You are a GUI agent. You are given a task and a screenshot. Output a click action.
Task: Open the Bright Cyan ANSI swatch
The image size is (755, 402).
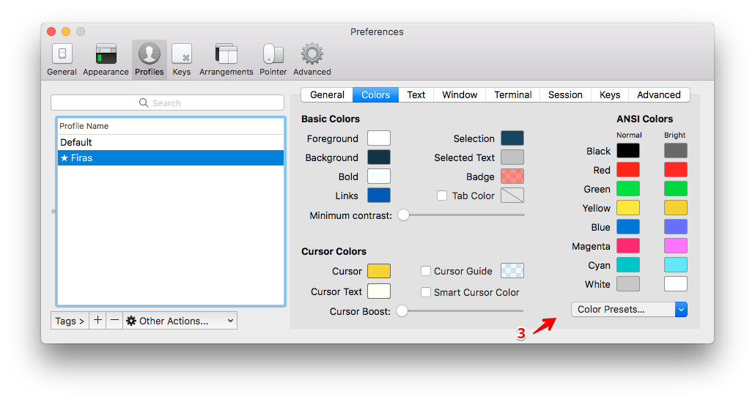[x=676, y=264]
